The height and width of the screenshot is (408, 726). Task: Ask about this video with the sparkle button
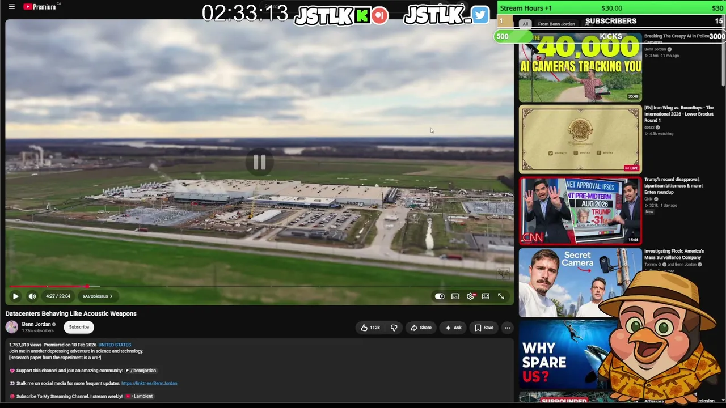(x=453, y=328)
